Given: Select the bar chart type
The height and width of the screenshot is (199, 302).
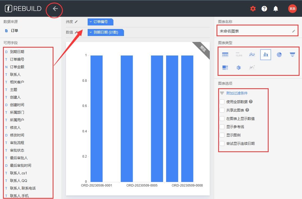Looking at the screenshot, I should [266, 55].
